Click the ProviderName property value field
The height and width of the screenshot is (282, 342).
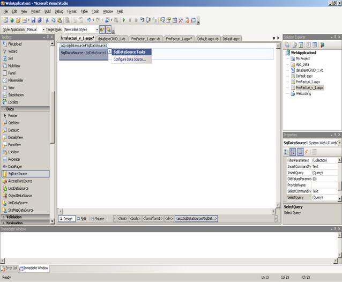pos(324,185)
